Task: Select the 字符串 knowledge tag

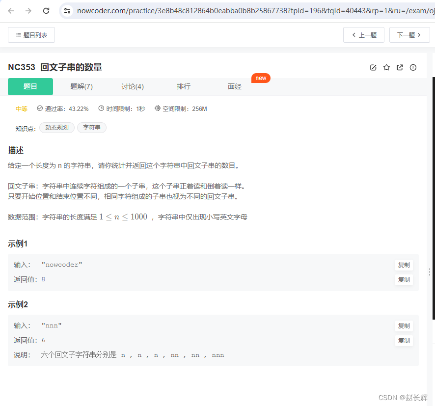Action: 91,127
